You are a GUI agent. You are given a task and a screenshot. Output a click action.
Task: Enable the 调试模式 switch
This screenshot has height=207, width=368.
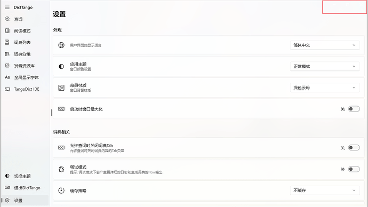pyautogui.click(x=354, y=169)
